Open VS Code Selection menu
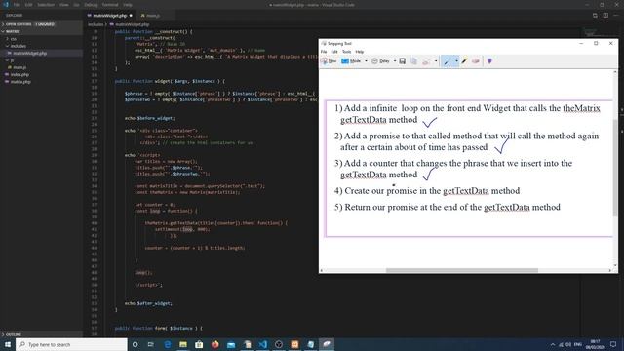This screenshot has height=351, width=624. (46, 5)
